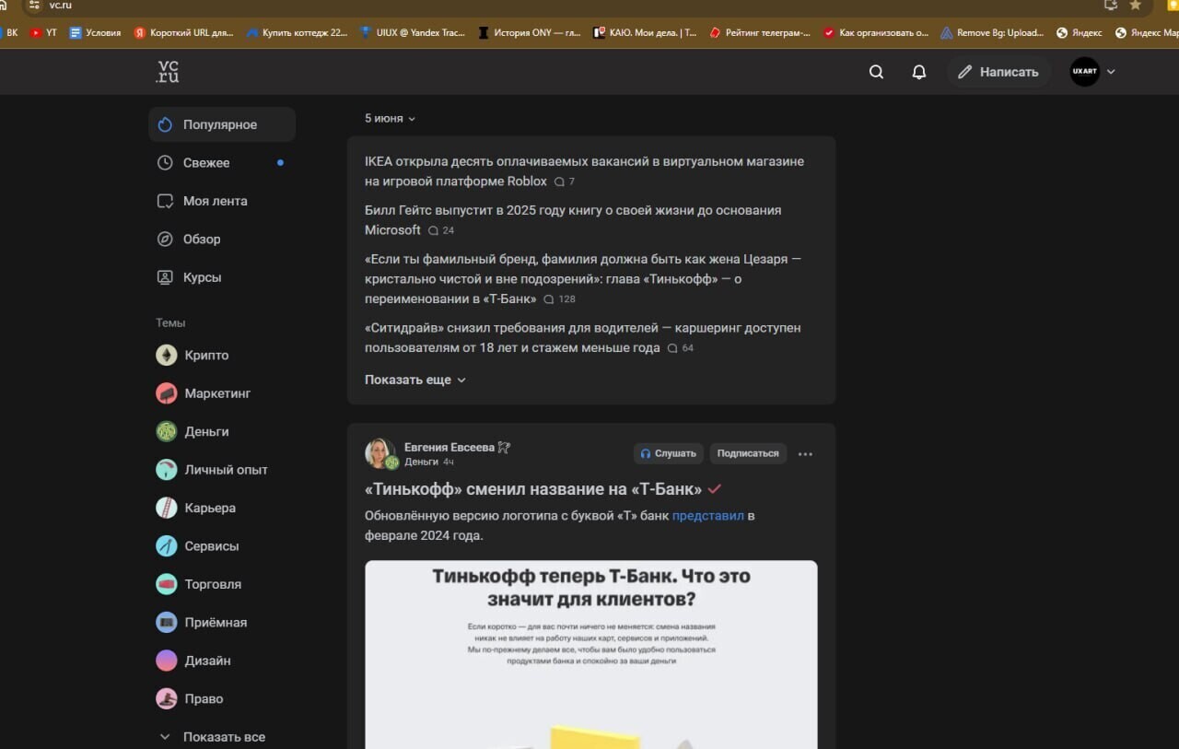1179x749 pixels.
Task: Open the post's three-dot options menu
Action: click(805, 453)
